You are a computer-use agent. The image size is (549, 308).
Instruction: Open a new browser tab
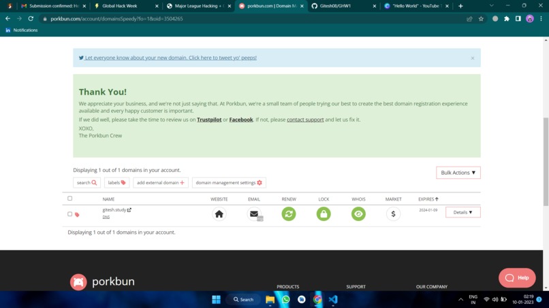point(460,6)
